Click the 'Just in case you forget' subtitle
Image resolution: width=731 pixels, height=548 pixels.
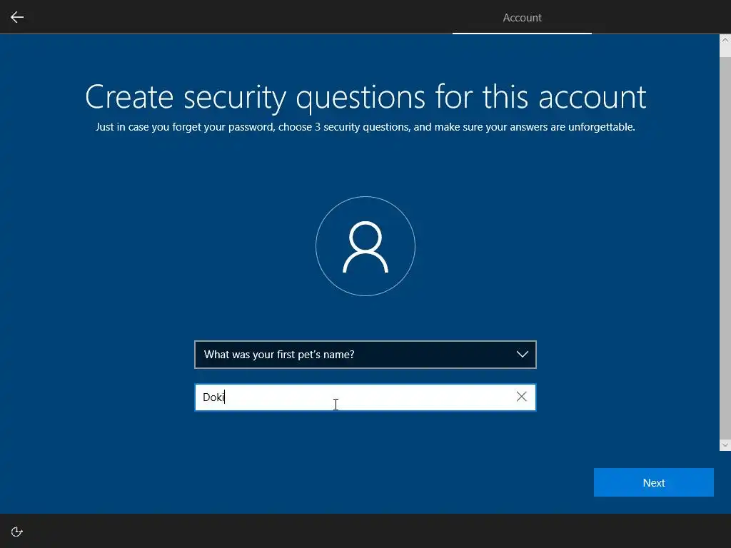[x=365, y=127]
